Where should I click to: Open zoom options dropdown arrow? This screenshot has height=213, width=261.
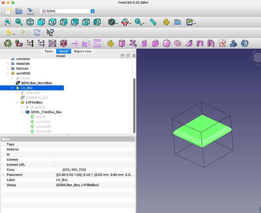[144, 23]
